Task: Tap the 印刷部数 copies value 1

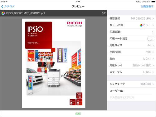Action: (x=153, y=32)
